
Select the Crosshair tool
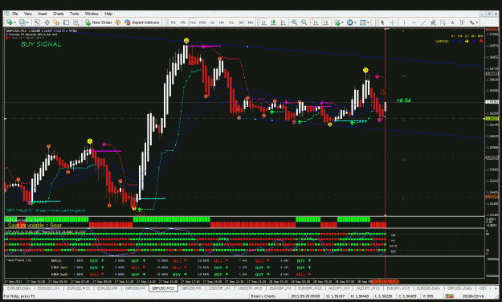392,22
